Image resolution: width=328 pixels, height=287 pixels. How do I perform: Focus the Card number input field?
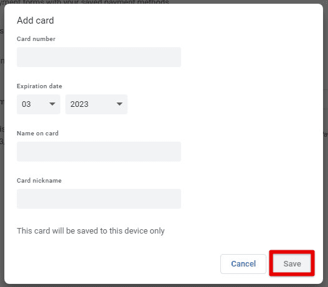(99, 57)
